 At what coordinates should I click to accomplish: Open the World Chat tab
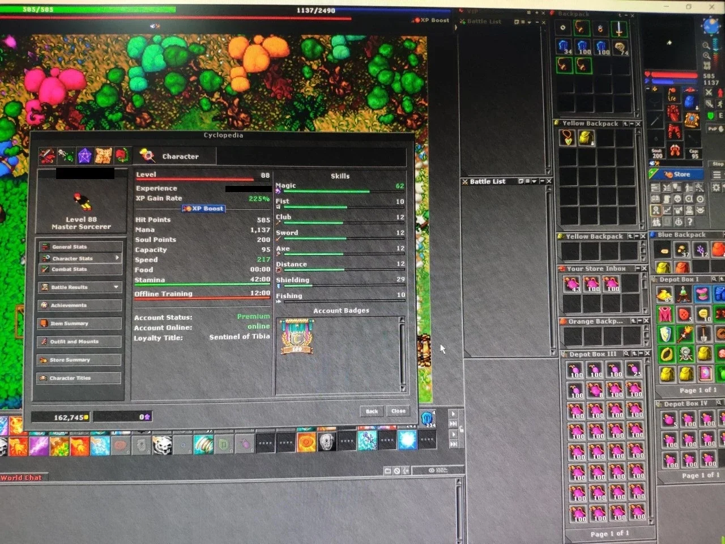pyautogui.click(x=22, y=478)
